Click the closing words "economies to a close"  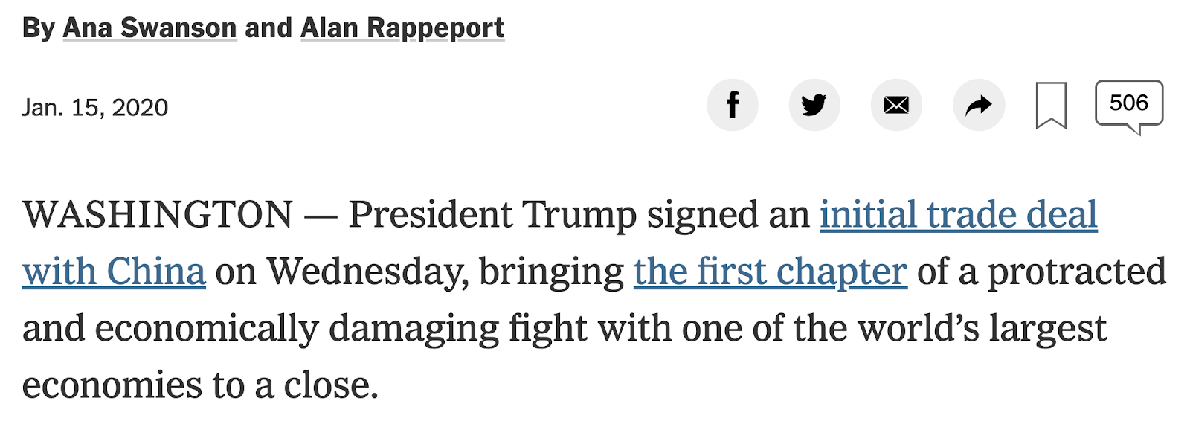(x=200, y=385)
